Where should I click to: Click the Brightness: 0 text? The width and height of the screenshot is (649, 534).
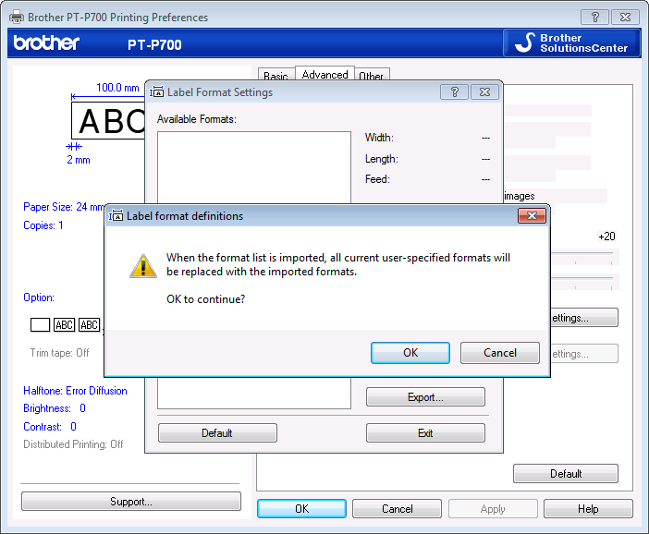(x=55, y=408)
